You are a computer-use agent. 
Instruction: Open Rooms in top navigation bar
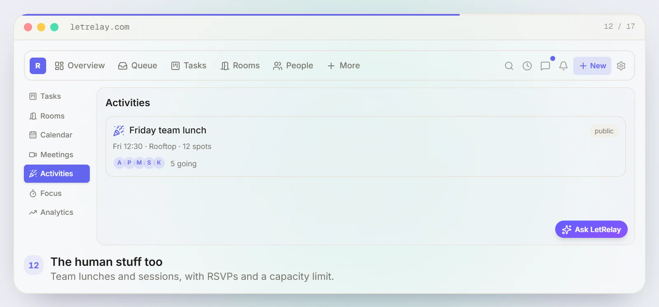tap(240, 66)
